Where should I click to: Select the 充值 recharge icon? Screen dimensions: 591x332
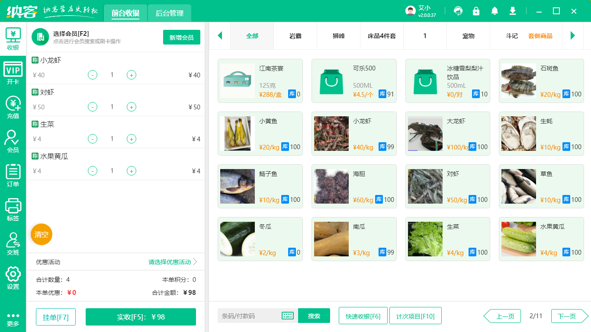(13, 106)
